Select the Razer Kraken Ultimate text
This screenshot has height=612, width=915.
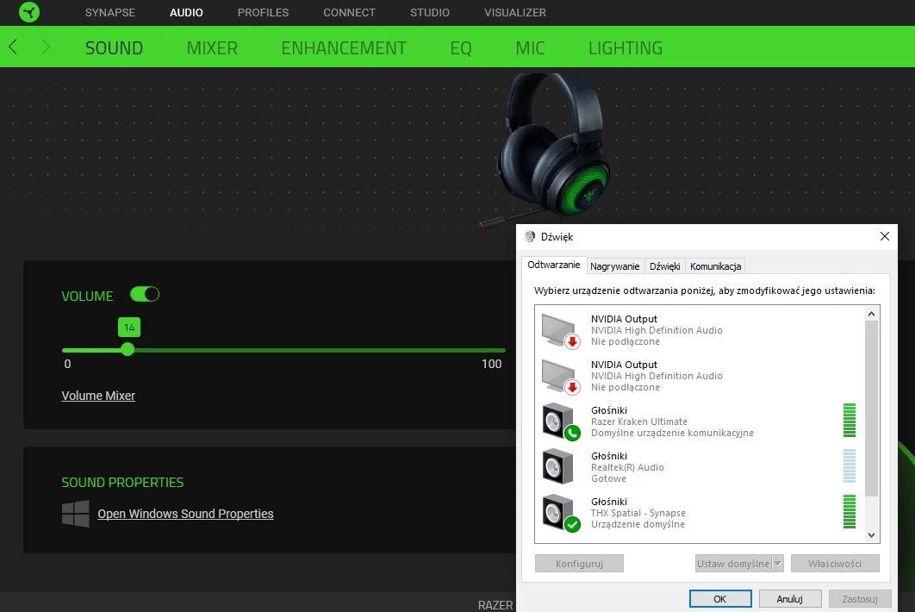pyautogui.click(x=639, y=422)
